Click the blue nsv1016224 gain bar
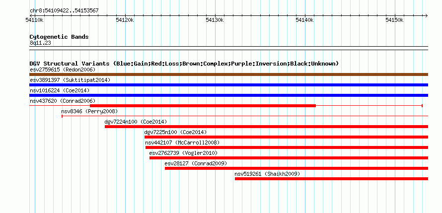The width and height of the screenshot is (442, 213). 228,95
